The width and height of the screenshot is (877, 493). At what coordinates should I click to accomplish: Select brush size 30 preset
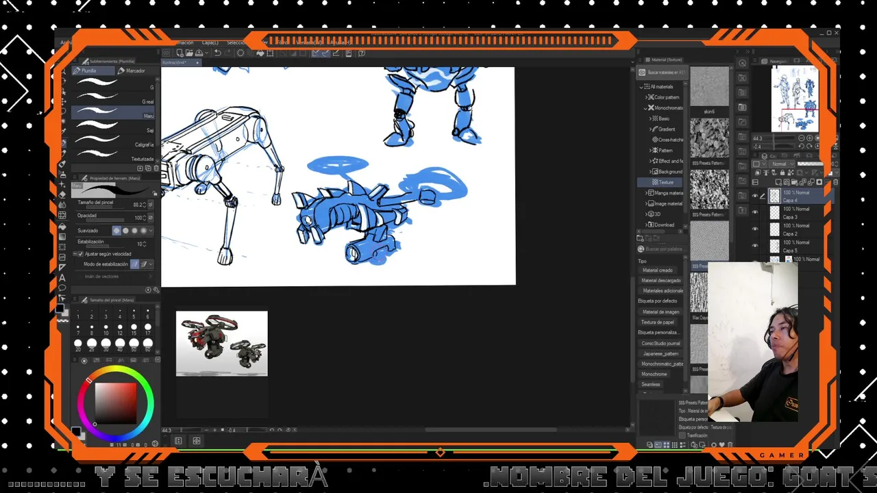106,344
